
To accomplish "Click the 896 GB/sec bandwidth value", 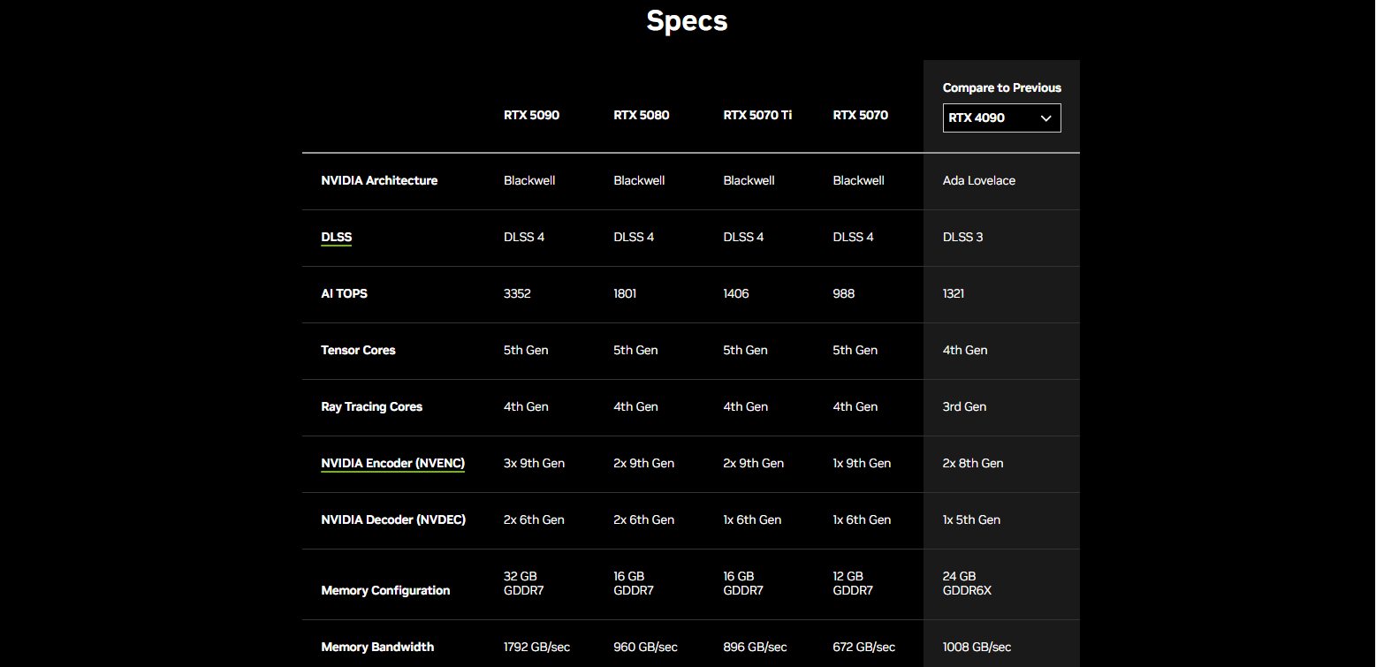I will pos(755,647).
